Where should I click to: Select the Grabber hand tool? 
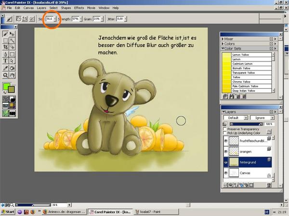point(12,75)
